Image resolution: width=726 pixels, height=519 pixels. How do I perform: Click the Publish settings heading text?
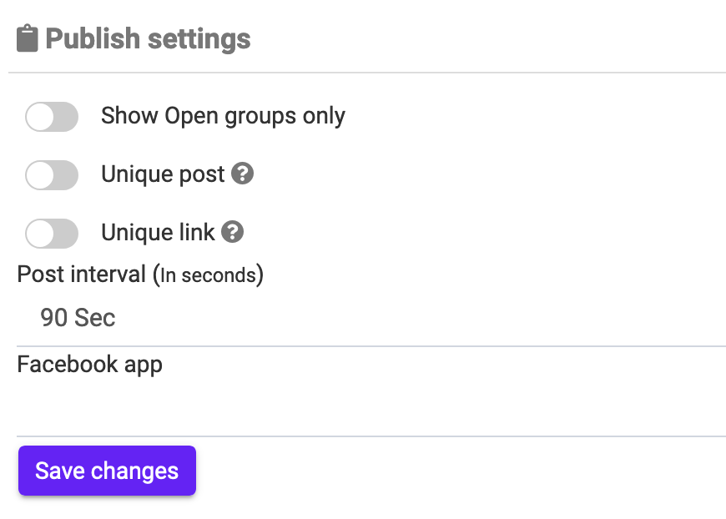pos(148,38)
